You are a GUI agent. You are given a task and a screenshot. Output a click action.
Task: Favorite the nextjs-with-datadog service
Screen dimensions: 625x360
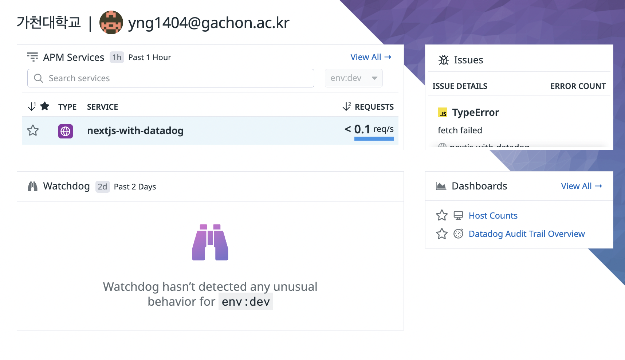tap(33, 130)
